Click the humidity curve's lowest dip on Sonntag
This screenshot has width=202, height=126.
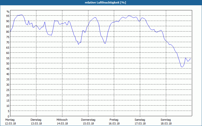[182, 67]
